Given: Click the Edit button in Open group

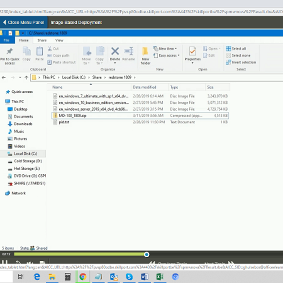Looking at the screenshot, I should click(x=209, y=56).
